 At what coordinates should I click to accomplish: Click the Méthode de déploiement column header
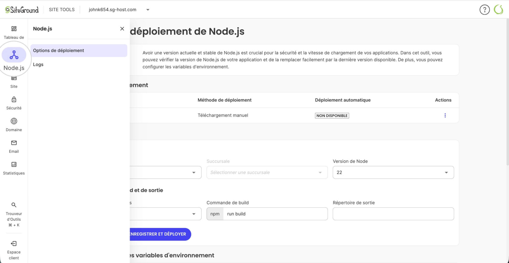(225, 100)
